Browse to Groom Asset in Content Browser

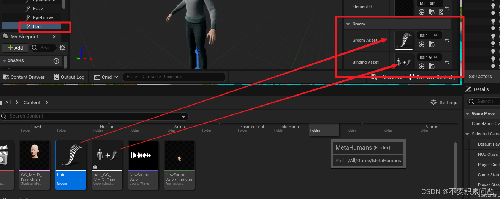tap(431, 44)
